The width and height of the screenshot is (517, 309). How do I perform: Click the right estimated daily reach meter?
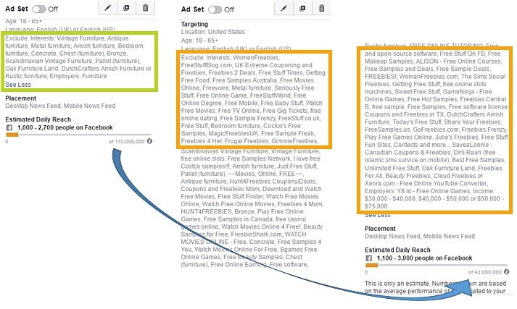437,266
